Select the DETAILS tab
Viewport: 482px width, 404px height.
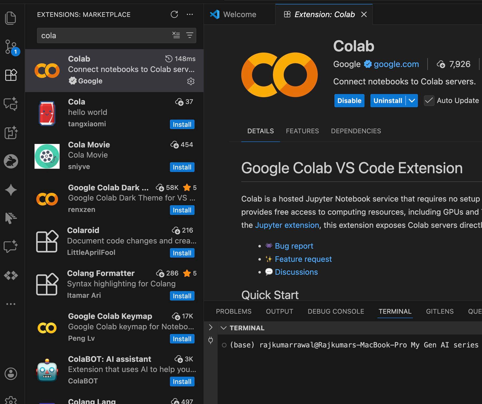pos(260,131)
